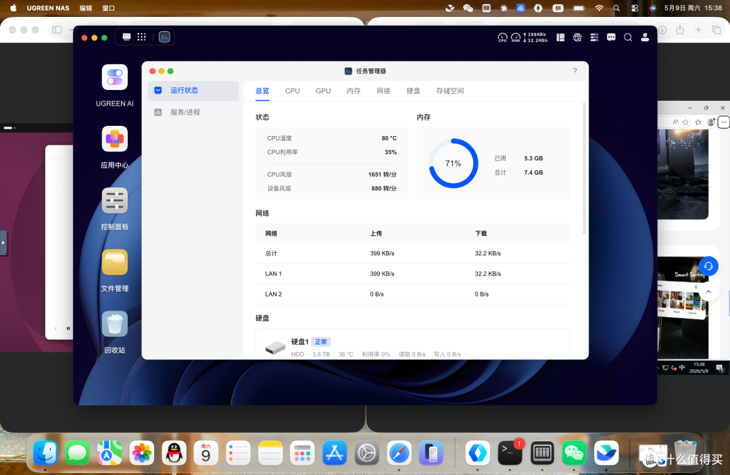Switch to the CPU tab
Screen dimensions: 730x475
293,91
